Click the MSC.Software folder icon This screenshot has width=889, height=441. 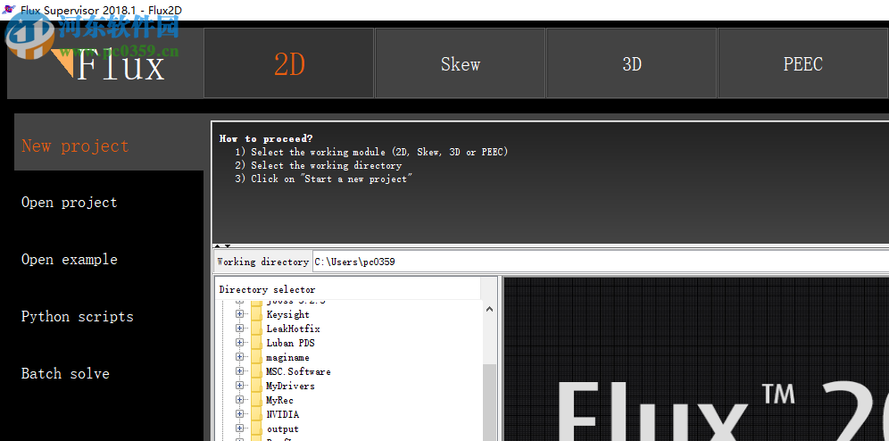point(256,371)
